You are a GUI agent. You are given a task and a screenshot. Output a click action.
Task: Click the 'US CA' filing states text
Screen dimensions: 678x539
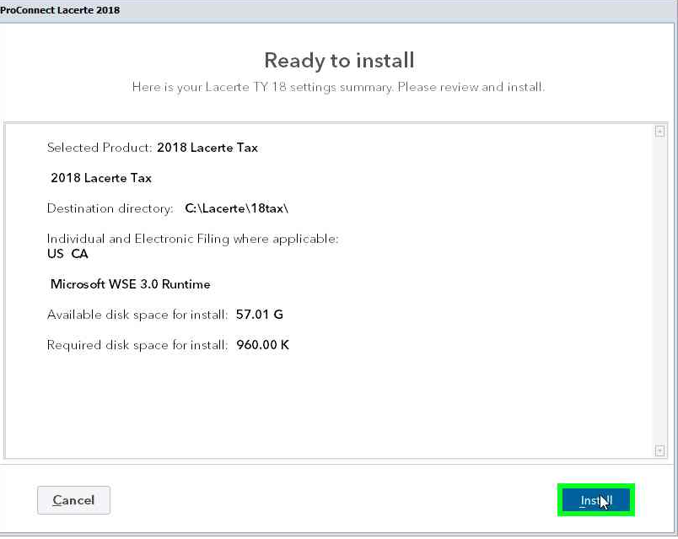[67, 254]
